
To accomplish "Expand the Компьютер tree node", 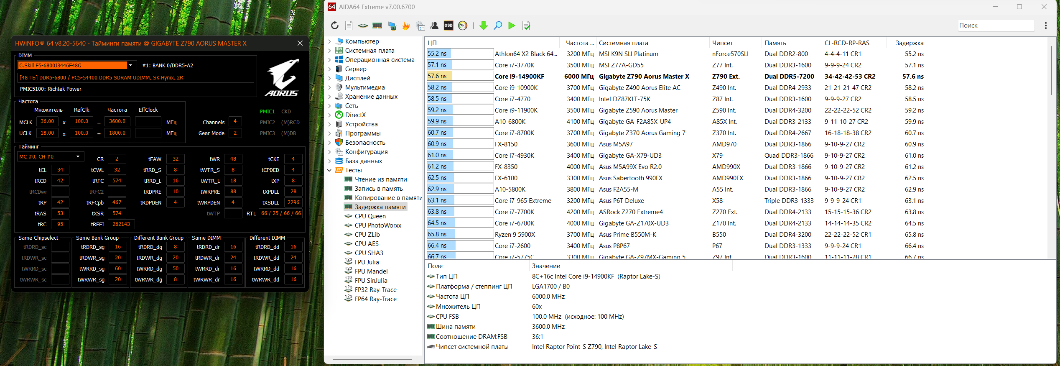I will (x=329, y=41).
